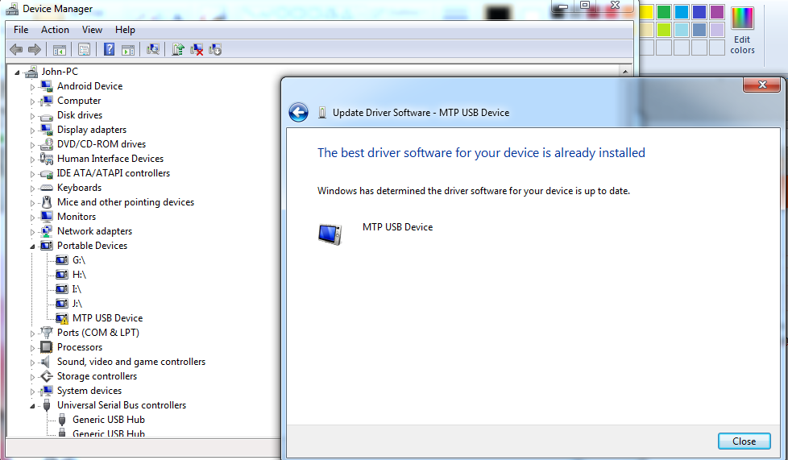Expand the Computer node arrow

pos(33,101)
